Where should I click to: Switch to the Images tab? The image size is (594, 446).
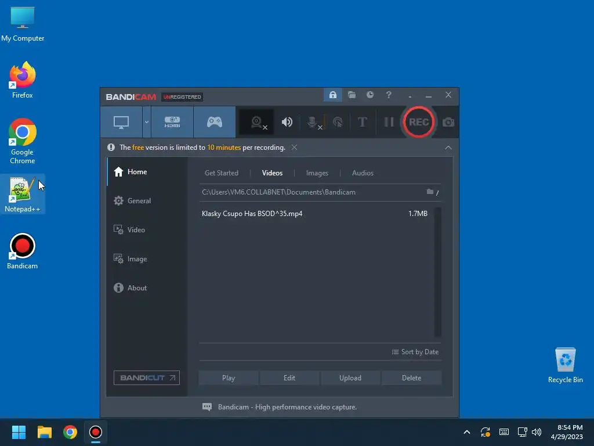(317, 173)
